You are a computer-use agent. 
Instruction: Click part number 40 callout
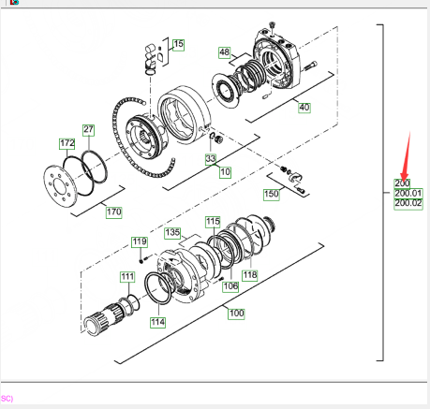coord(304,108)
